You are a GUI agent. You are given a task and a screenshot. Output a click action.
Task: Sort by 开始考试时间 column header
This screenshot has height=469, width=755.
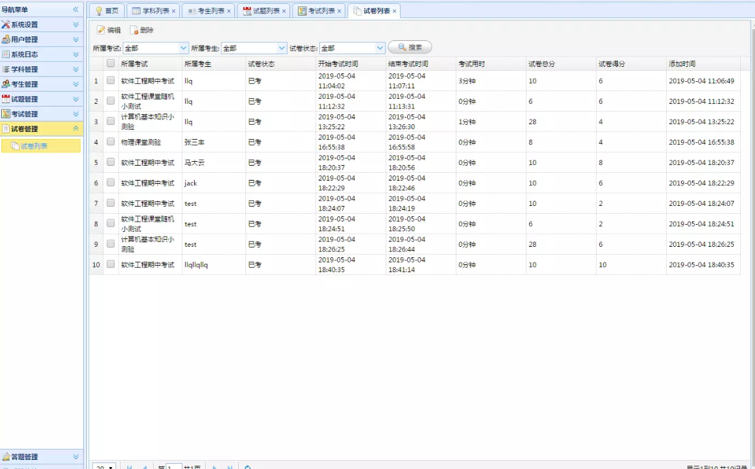pos(351,64)
